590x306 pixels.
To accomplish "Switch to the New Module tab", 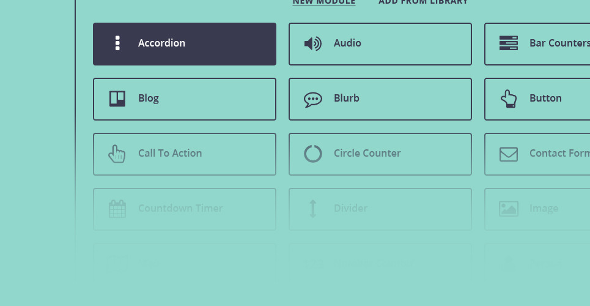I will click(323, 2).
